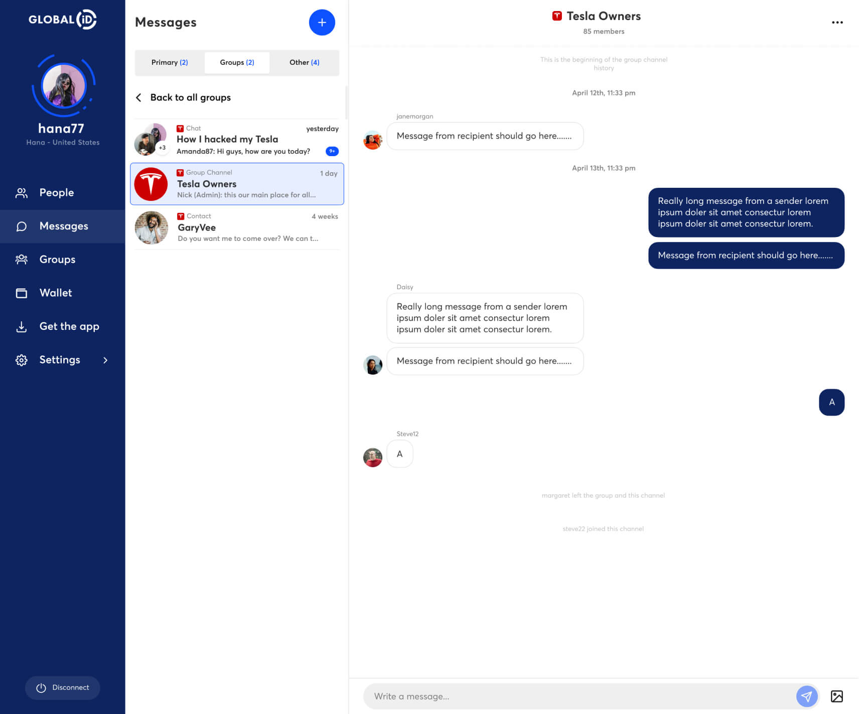Switch to Primary (2) tab
This screenshot has width=859, height=714.
point(170,63)
